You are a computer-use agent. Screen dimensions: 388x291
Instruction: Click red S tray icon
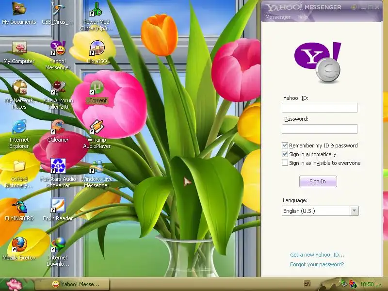click(353, 284)
